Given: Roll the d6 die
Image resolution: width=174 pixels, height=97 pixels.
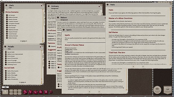Looking at the screenshot, I should (46, 92).
